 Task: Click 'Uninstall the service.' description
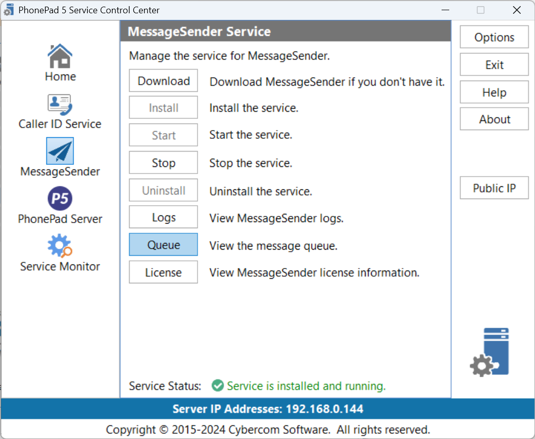[x=261, y=191]
